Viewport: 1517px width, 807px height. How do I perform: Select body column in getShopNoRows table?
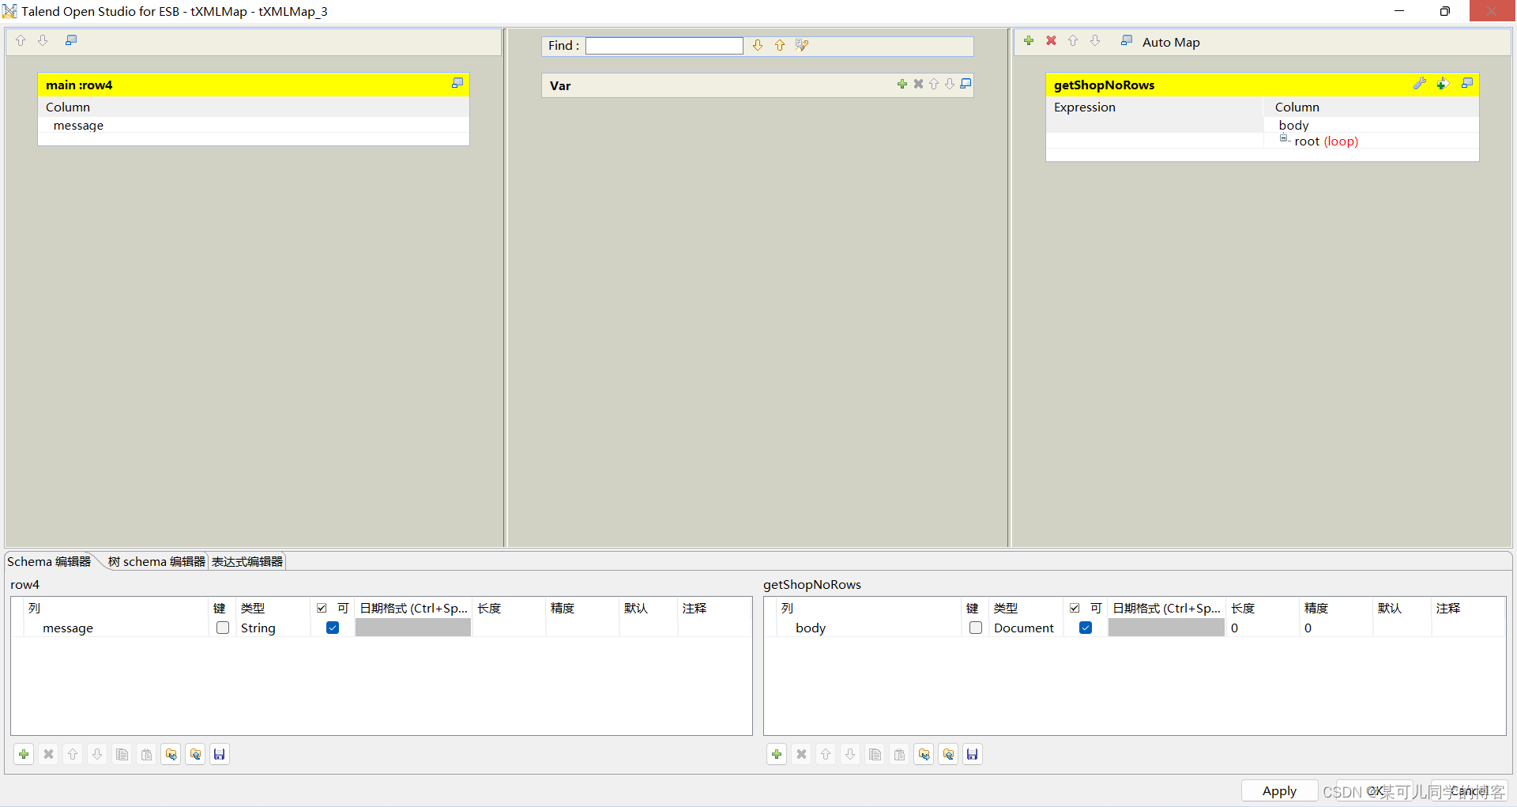pyautogui.click(x=1371, y=125)
